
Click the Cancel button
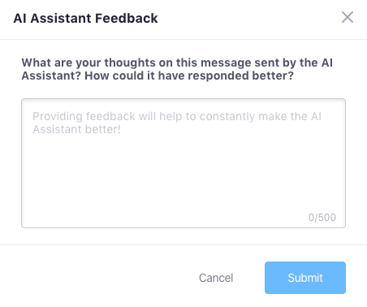click(216, 278)
